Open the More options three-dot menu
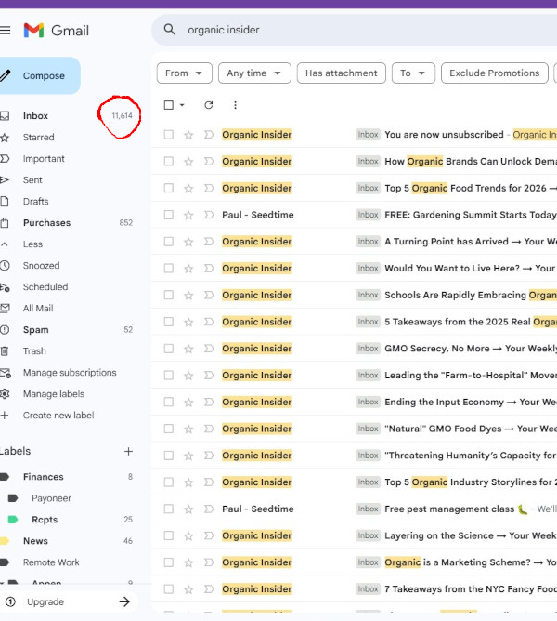Image resolution: width=557 pixels, height=621 pixels. pyautogui.click(x=235, y=105)
